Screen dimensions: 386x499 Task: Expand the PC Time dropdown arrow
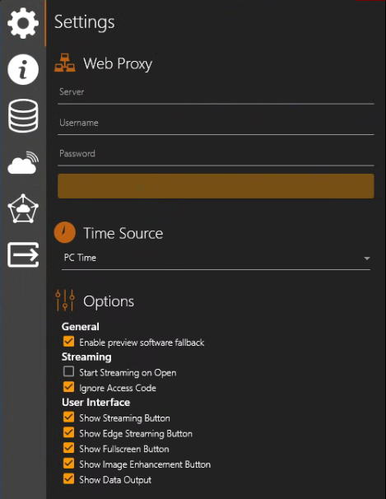pyautogui.click(x=367, y=259)
